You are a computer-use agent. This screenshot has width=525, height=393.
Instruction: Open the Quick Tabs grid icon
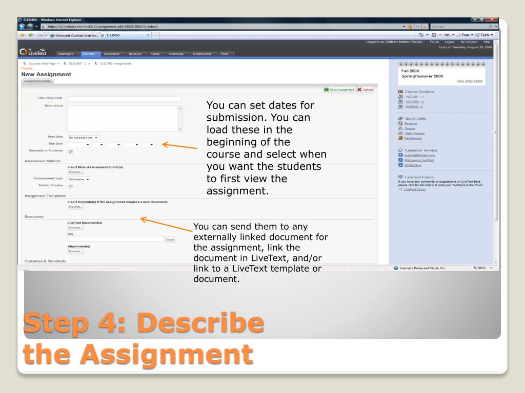pyautogui.click(x=41, y=35)
